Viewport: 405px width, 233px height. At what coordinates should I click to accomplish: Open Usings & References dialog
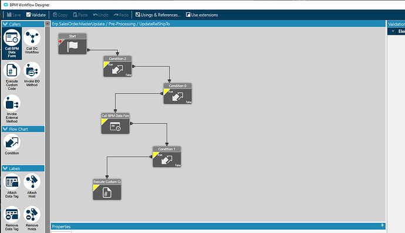click(158, 15)
